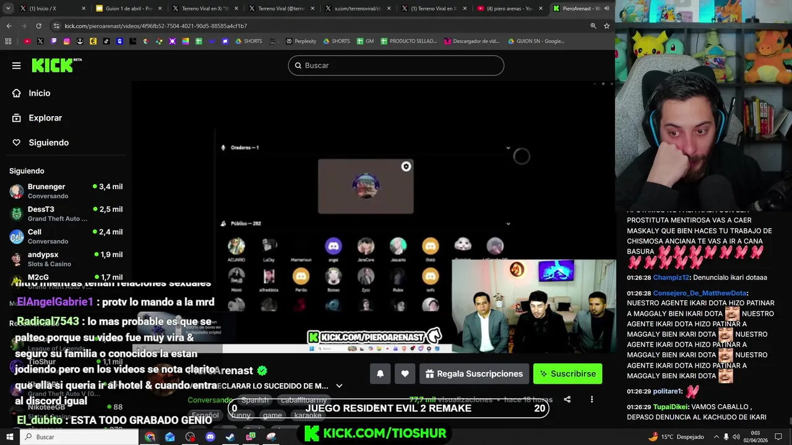Open the three-dot options menu below the video
Screen dimensions: 792x445
click(592, 399)
